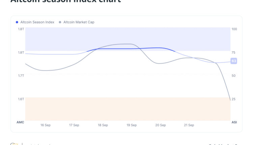This screenshot has width=253, height=145.
Task: Click the 50 tick on right axis
Action: (233, 76)
